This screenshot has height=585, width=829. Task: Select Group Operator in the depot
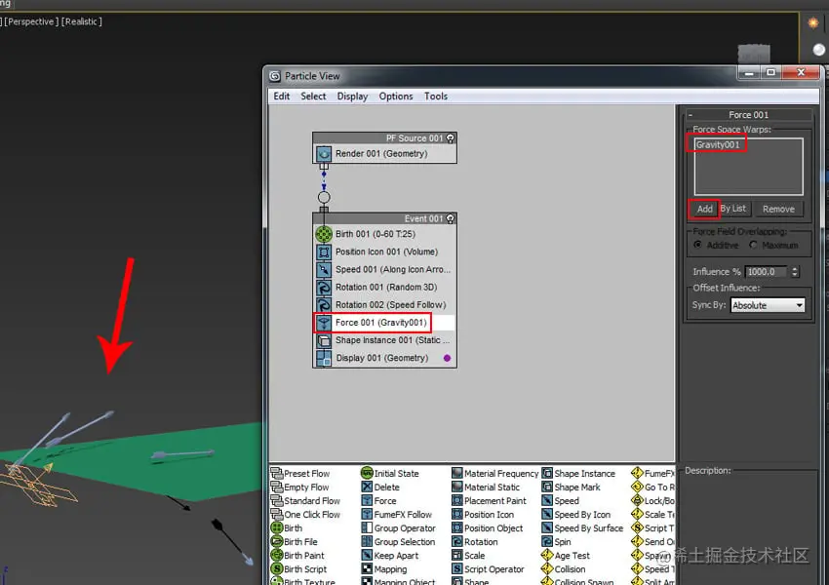(x=398, y=527)
